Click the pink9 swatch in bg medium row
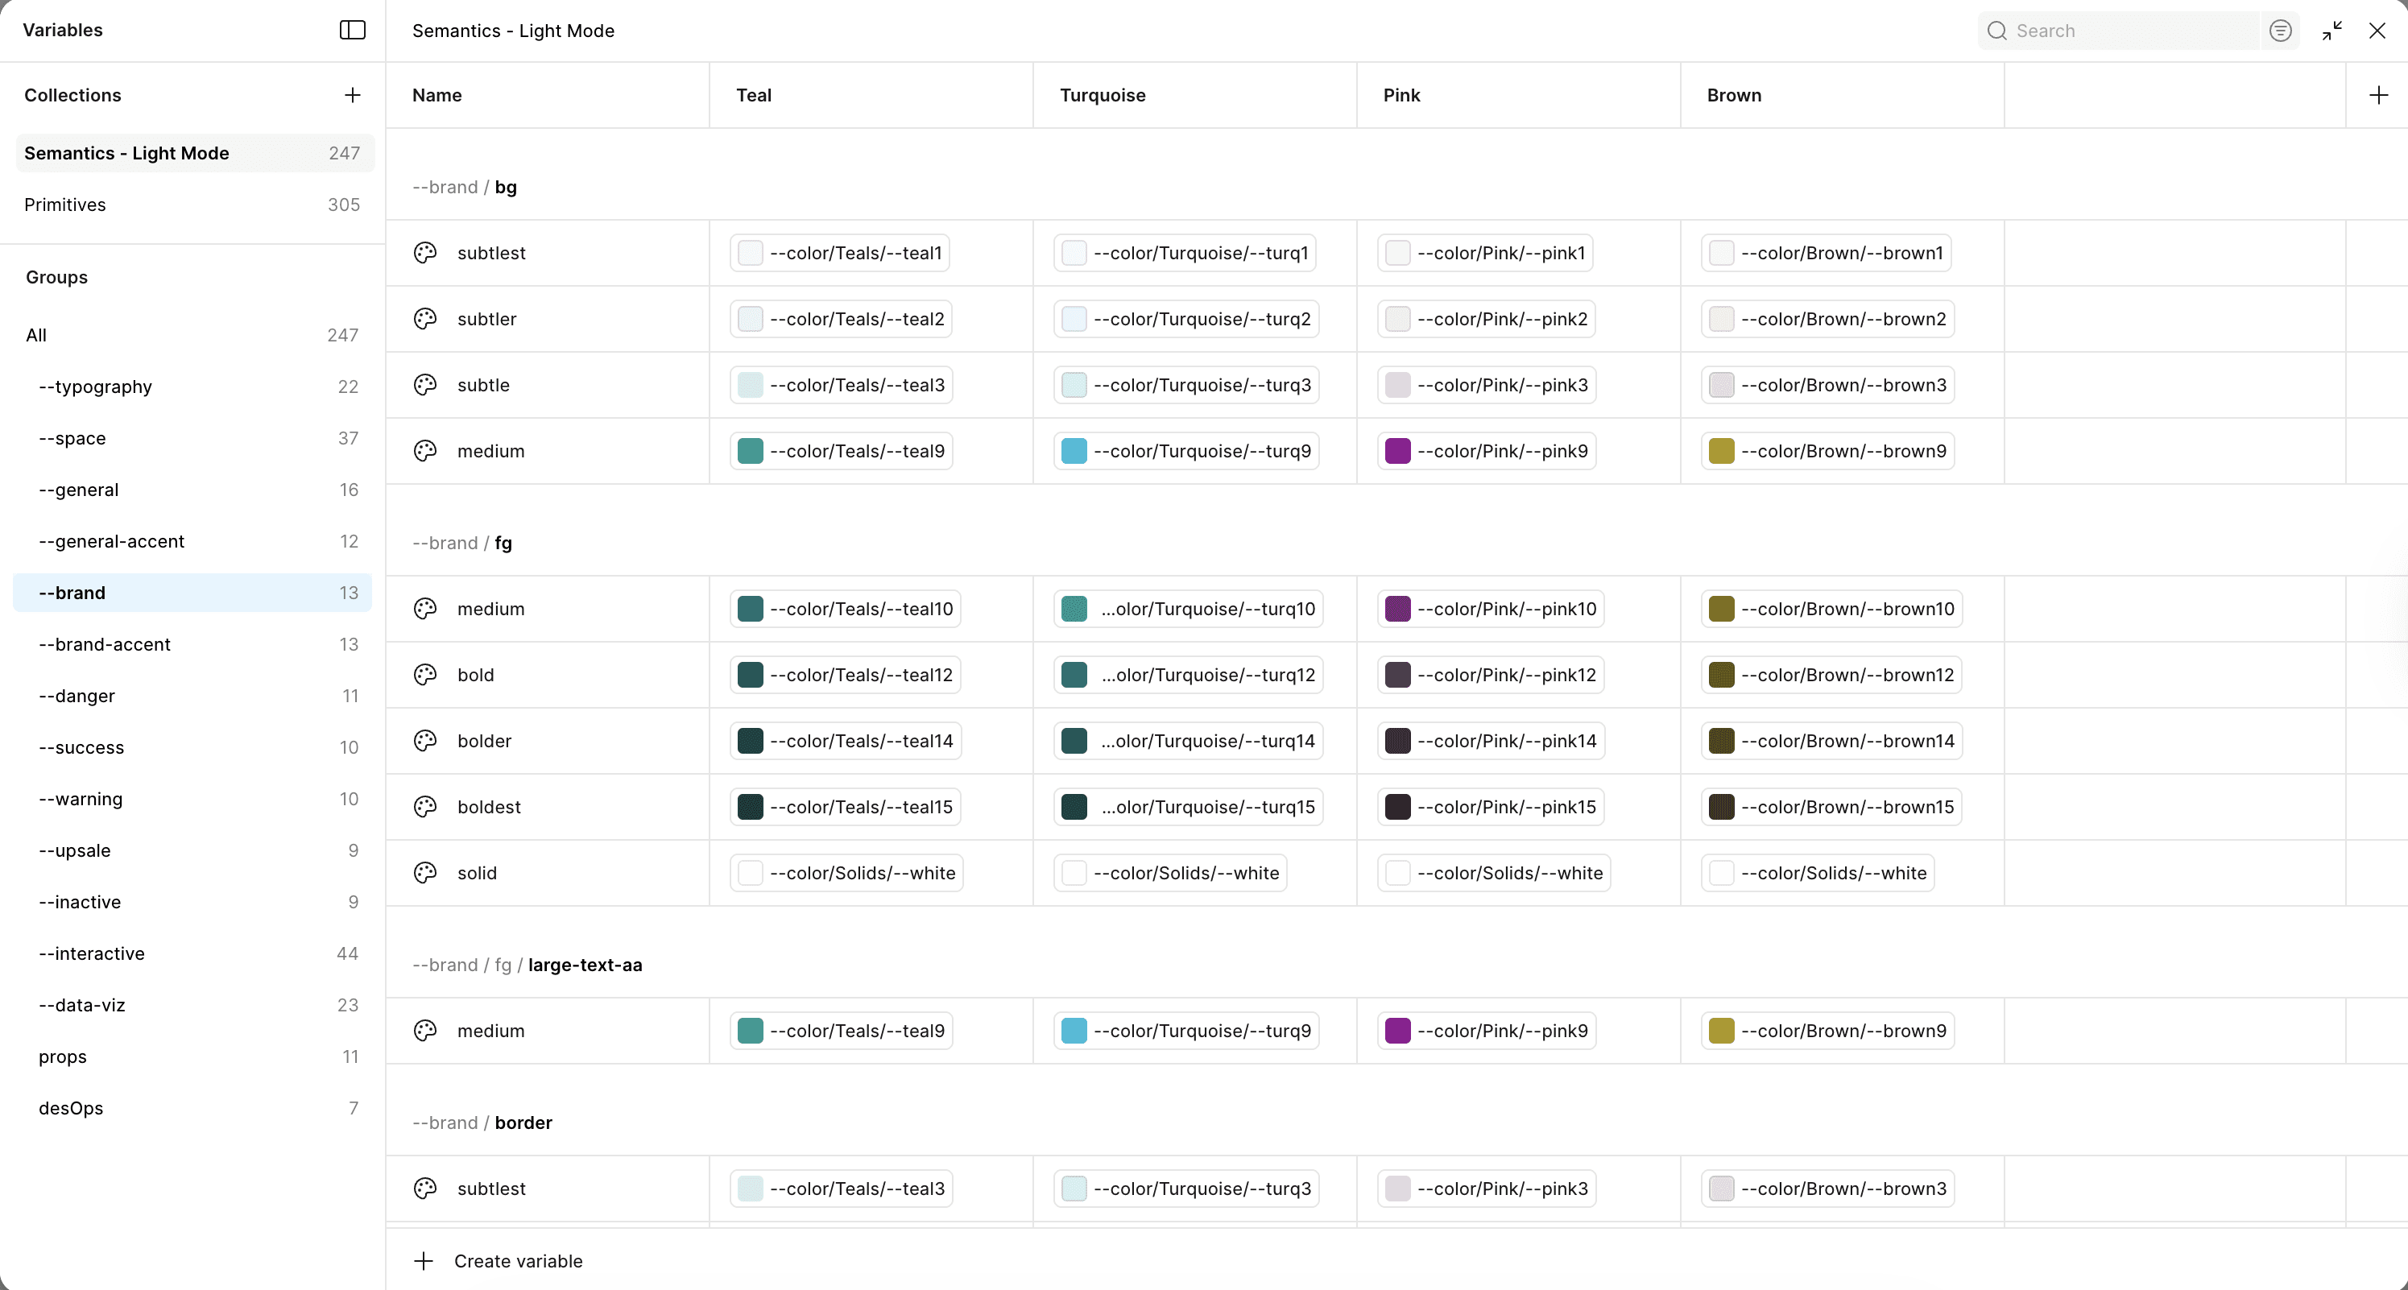Screen dimensions: 2408x1290 click(1397, 452)
